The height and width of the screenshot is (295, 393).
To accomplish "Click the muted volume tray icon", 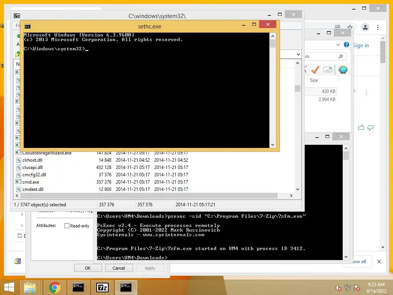I will tap(339, 288).
